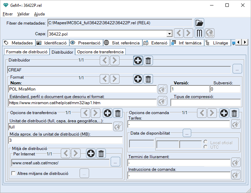Open language globe for Estàndard field
The image size is (251, 193).
coord(163,101)
